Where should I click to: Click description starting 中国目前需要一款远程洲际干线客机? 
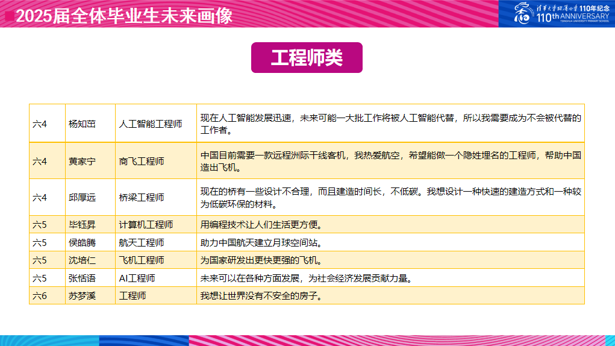[x=390, y=161]
